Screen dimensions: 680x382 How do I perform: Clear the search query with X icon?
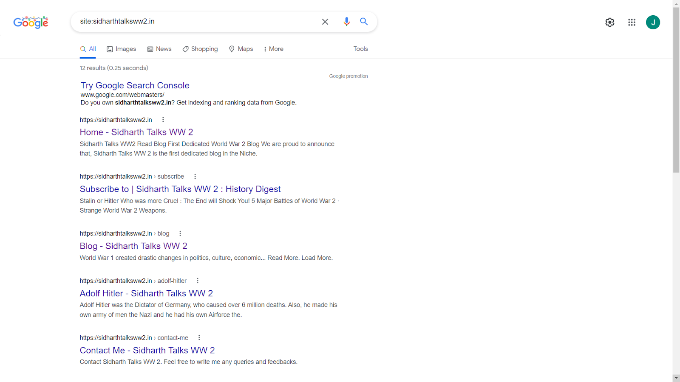(x=325, y=22)
